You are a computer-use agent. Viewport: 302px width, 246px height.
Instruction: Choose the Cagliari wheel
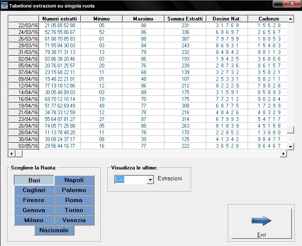pos(34,190)
